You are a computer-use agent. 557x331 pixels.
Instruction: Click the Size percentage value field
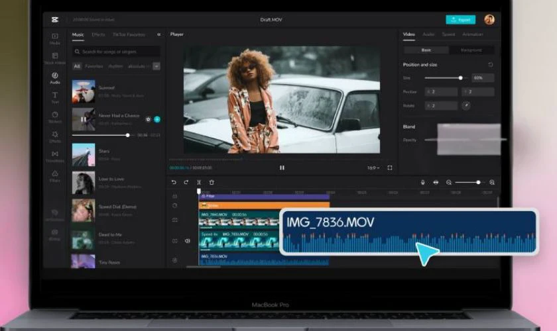(x=483, y=77)
